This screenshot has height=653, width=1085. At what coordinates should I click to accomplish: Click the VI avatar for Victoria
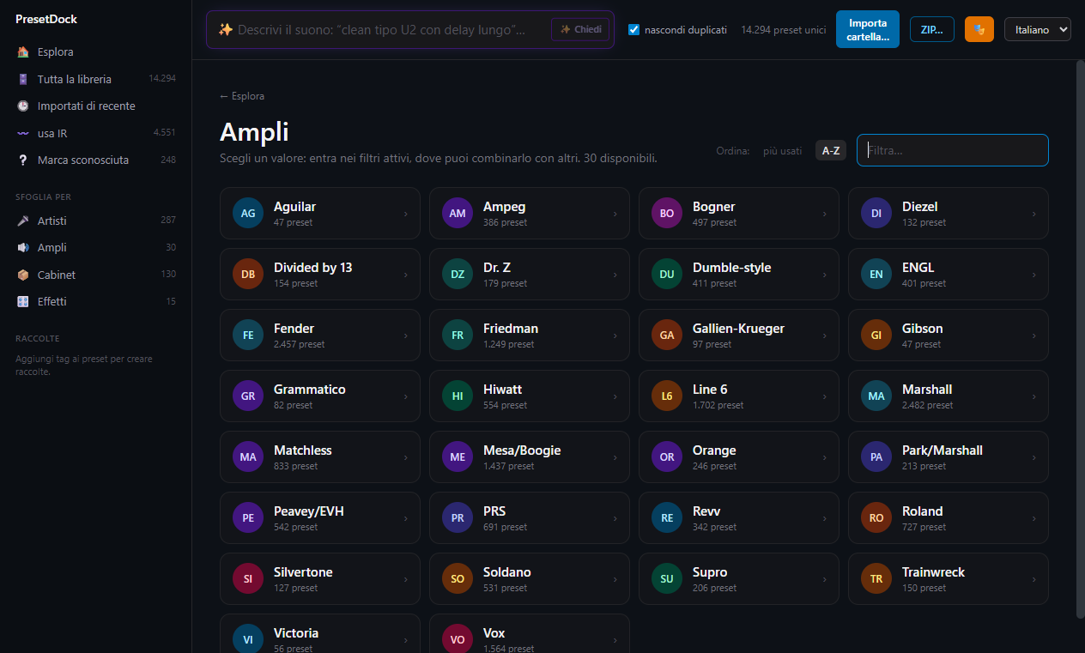(x=248, y=640)
